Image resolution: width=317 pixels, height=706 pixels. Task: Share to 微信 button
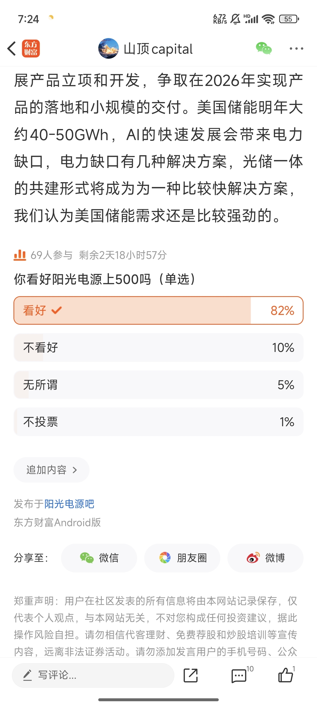(99, 558)
